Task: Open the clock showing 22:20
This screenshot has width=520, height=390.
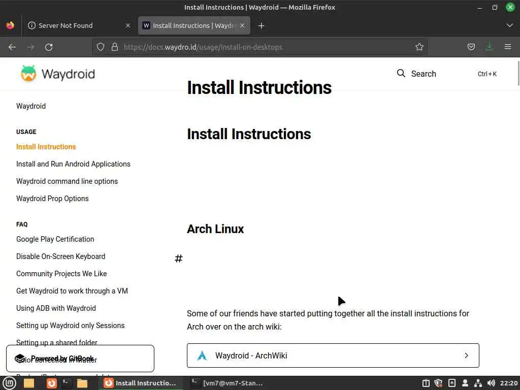Action: (509, 383)
